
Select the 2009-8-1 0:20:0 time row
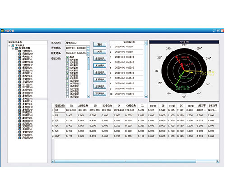[x=126, y=68]
